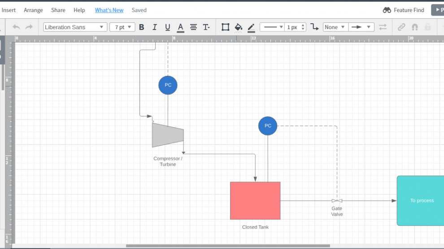Select the PC circle above Closed Tank
The image size is (444, 249).
(x=268, y=126)
